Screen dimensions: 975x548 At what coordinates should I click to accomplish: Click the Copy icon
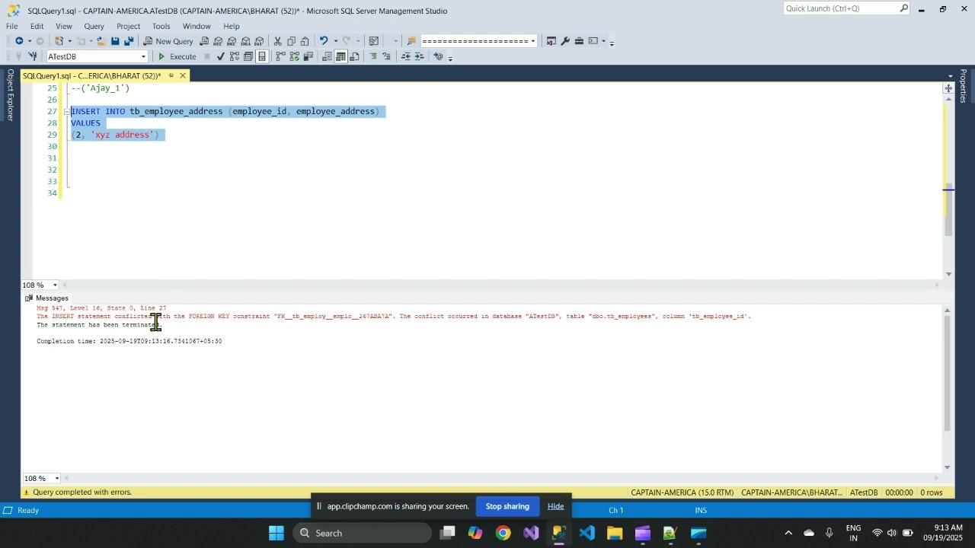coord(292,41)
